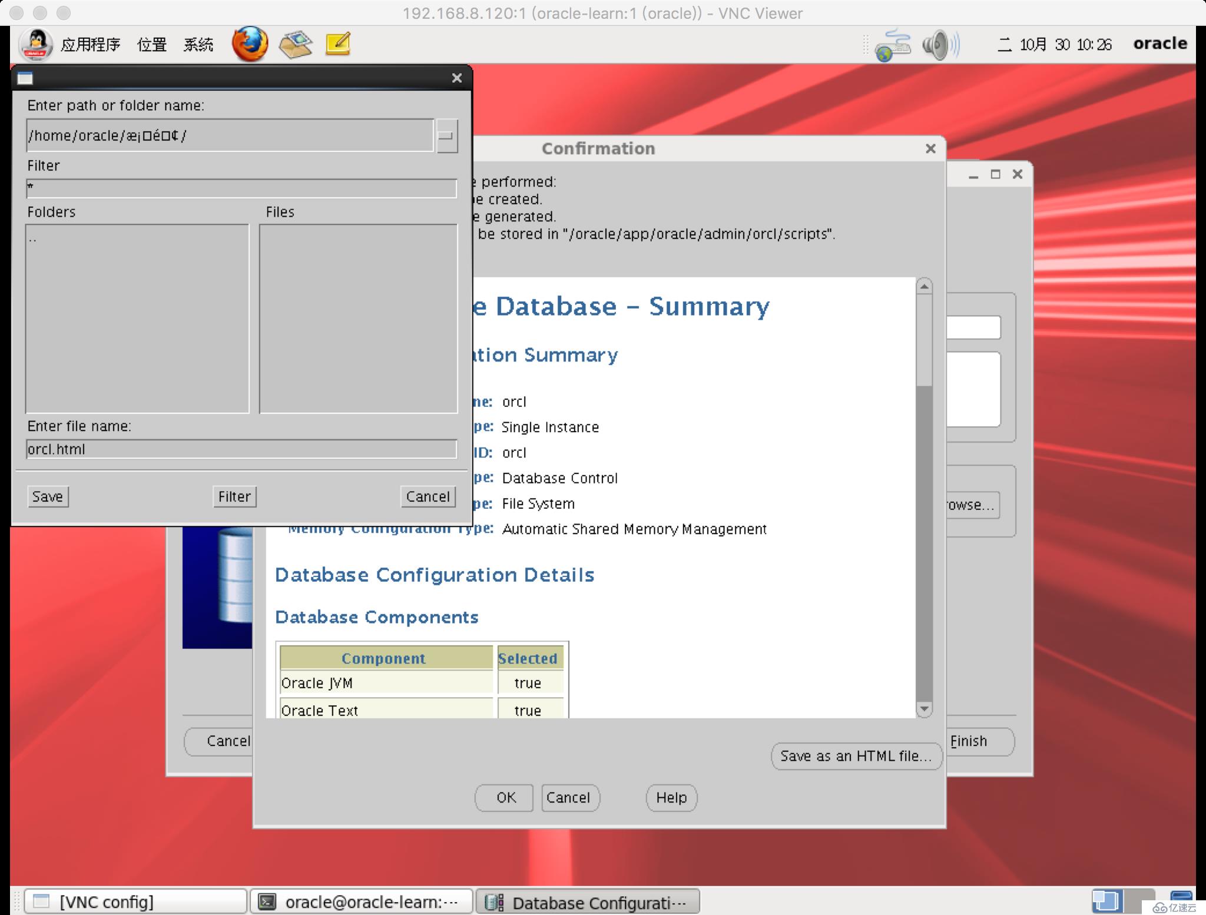
Task: Click the Automatic Shared Memory Management value
Action: [634, 529]
